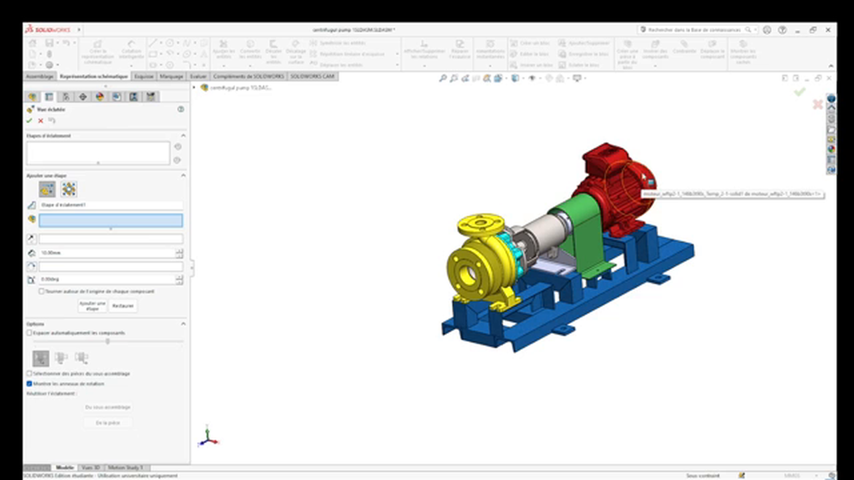Image resolution: width=854 pixels, height=480 pixels.
Task: Switch to the Evaluer ribbon tab
Action: point(198,77)
